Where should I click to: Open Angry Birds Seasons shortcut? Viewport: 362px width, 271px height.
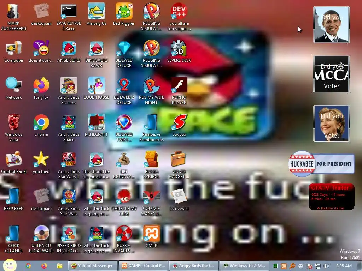tap(69, 91)
